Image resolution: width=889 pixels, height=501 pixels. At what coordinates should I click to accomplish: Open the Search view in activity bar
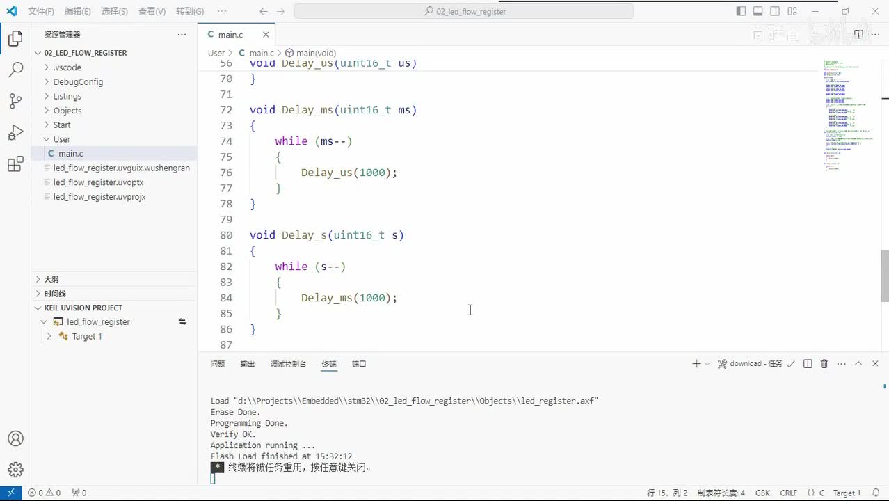click(x=15, y=70)
